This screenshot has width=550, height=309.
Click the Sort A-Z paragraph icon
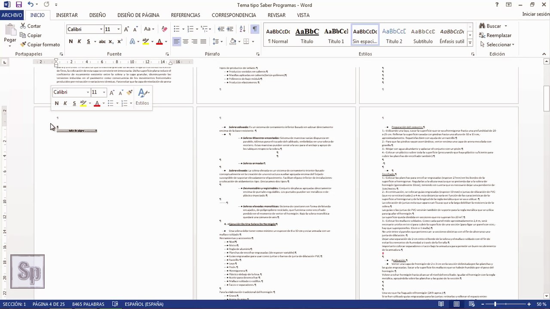(x=242, y=29)
